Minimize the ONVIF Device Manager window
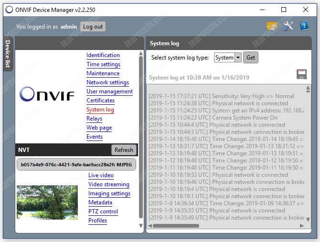The image size is (320, 242). pyautogui.click(x=262, y=10)
